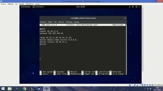The image size is (163, 91).
Task: Click the virtualization features V indicator
Action: [x=147, y=85]
